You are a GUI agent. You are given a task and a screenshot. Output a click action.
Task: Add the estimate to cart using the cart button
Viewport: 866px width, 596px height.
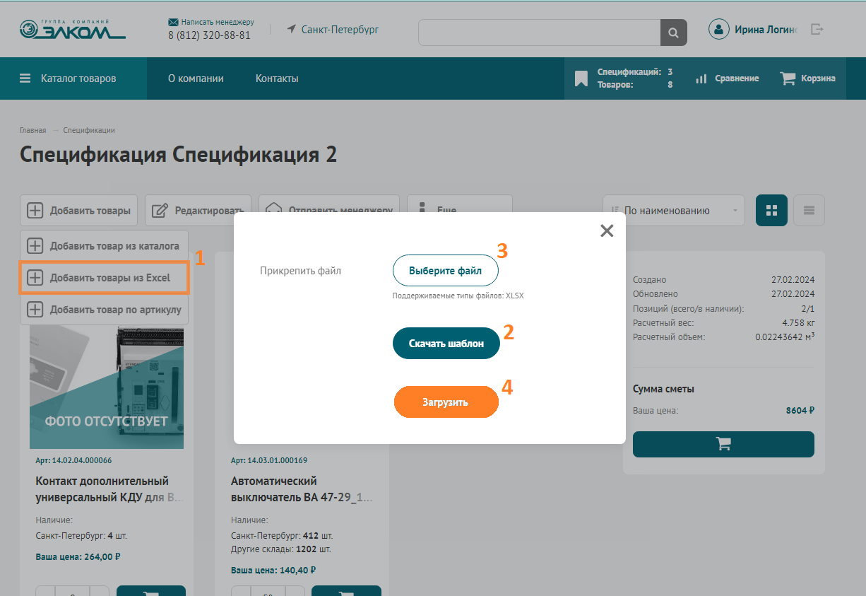click(723, 444)
